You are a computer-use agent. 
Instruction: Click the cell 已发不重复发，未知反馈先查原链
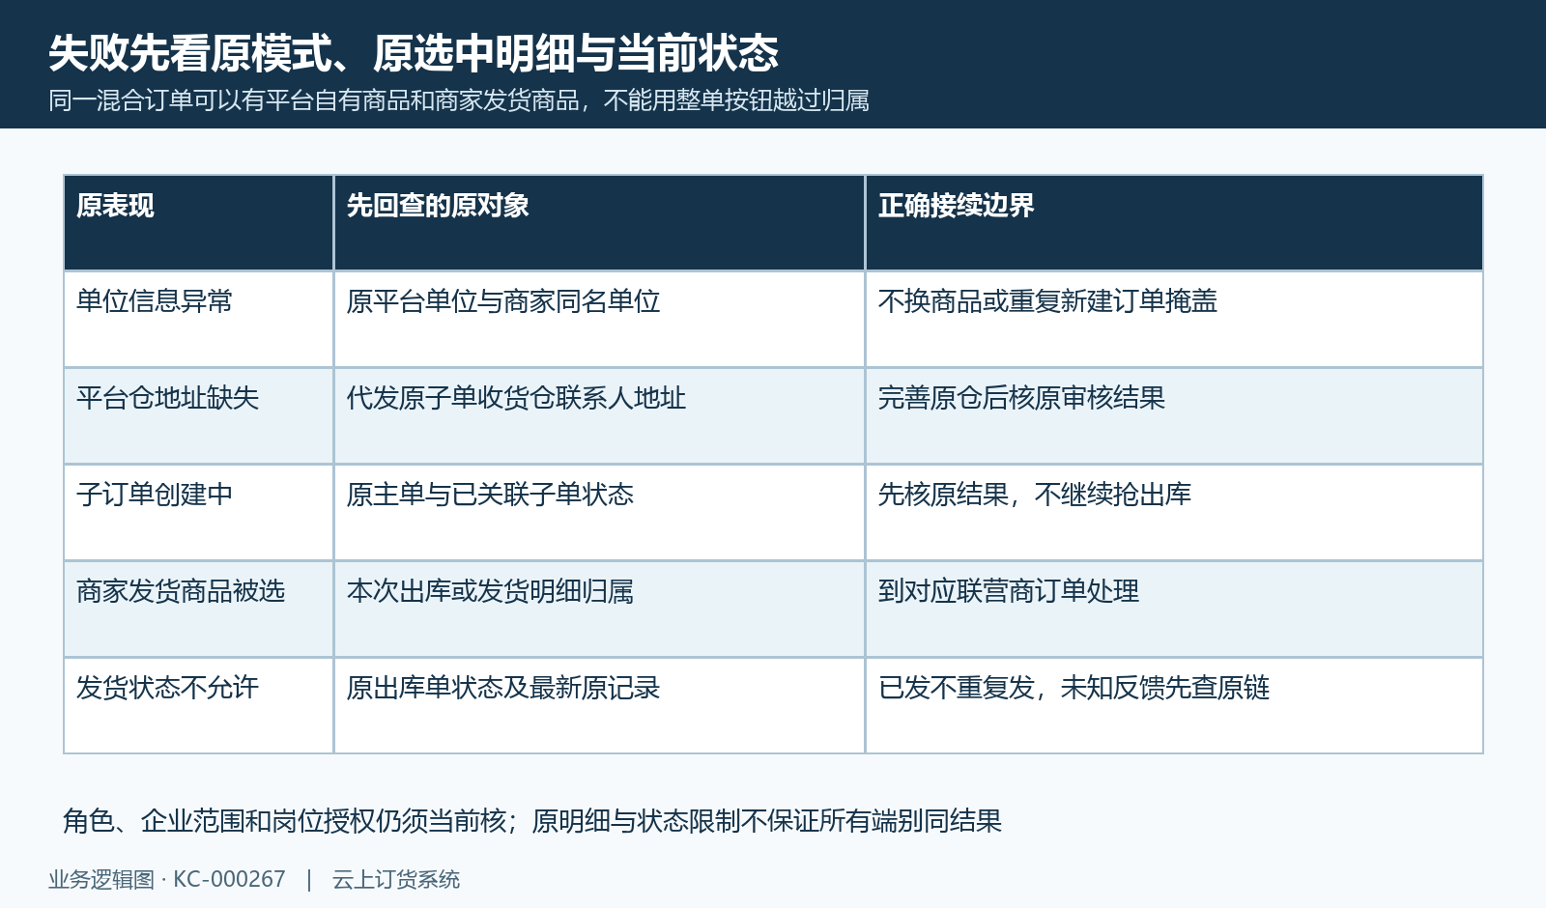(1174, 706)
